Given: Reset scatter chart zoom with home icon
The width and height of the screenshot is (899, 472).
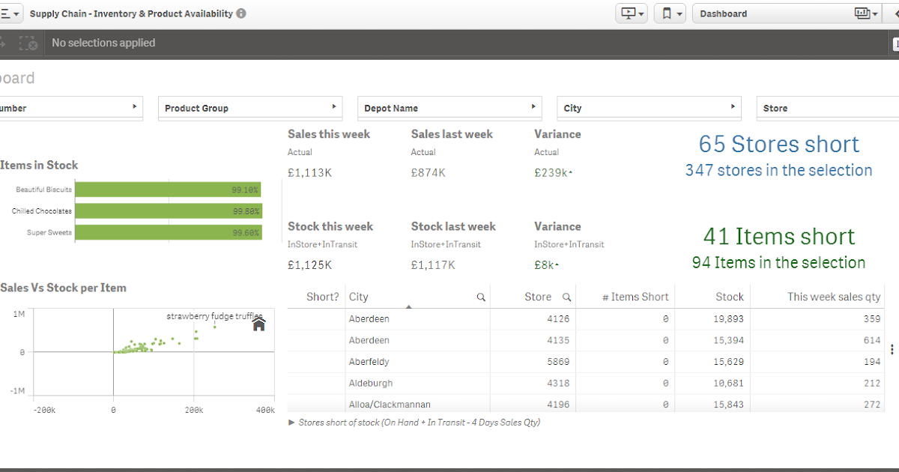Looking at the screenshot, I should coord(258,324).
